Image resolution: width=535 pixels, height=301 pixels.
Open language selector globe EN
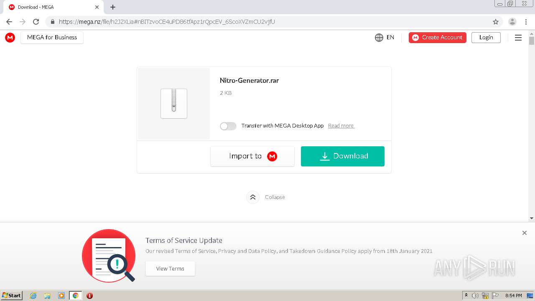(x=385, y=38)
